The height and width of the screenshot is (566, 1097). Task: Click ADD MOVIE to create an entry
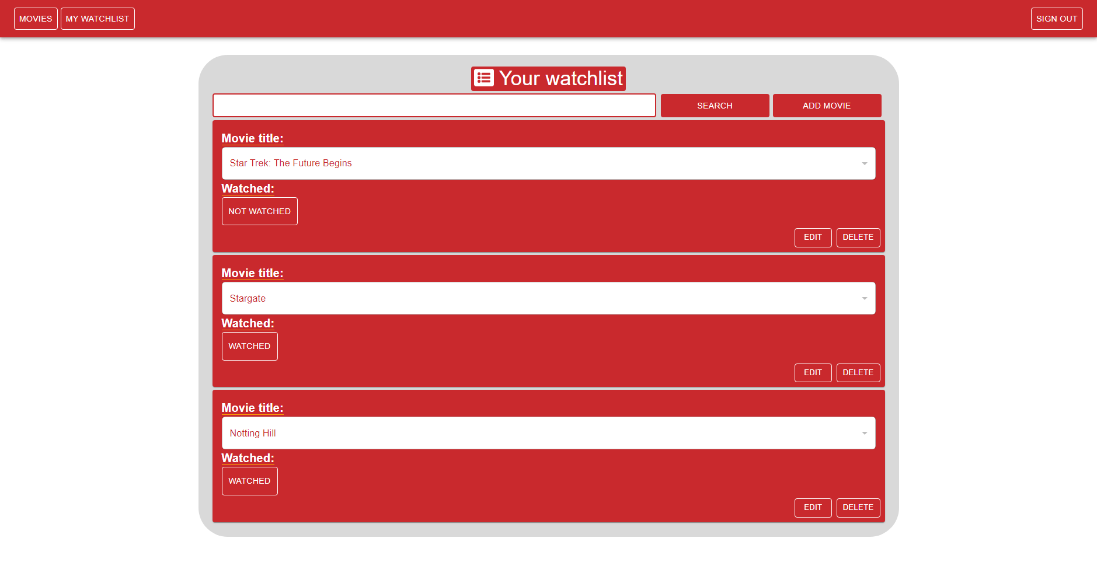point(827,105)
